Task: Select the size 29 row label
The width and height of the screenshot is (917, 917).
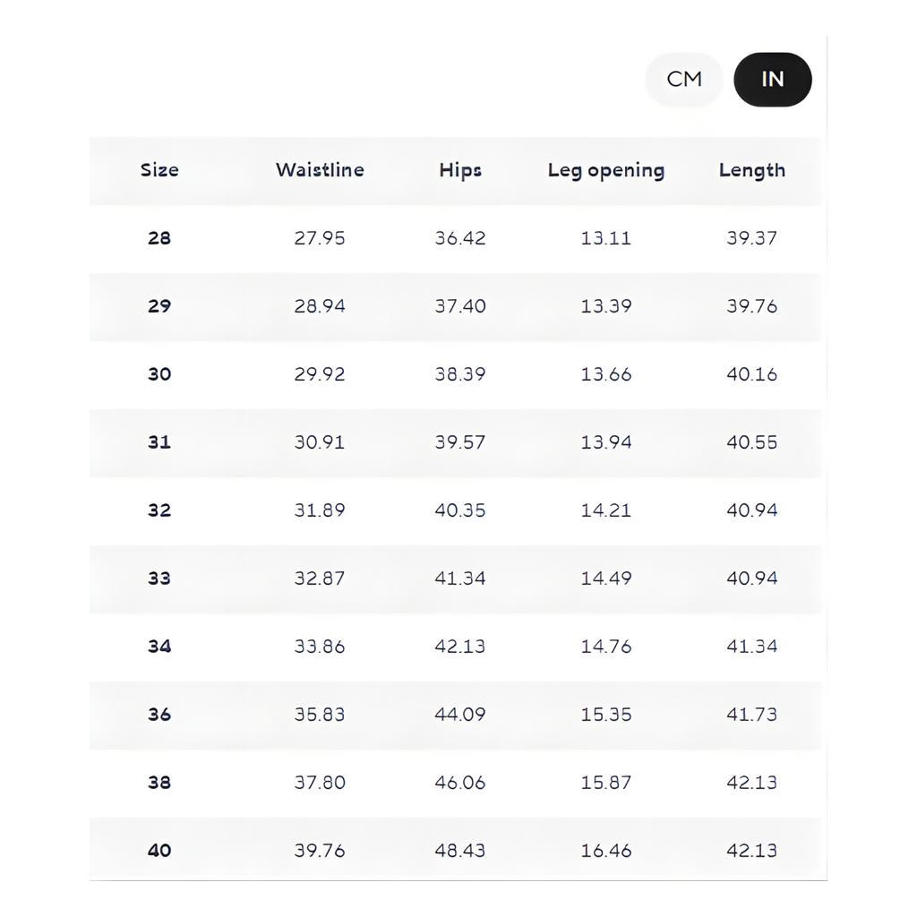Action: pyautogui.click(x=159, y=306)
